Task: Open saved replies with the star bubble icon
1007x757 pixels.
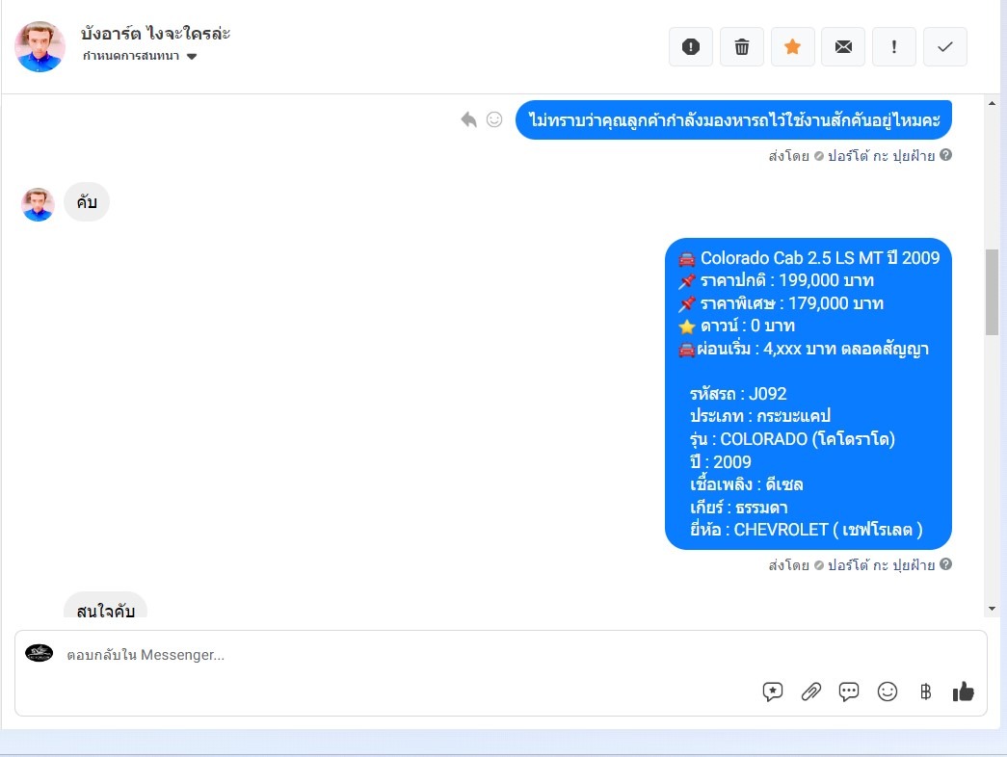Action: 773,692
